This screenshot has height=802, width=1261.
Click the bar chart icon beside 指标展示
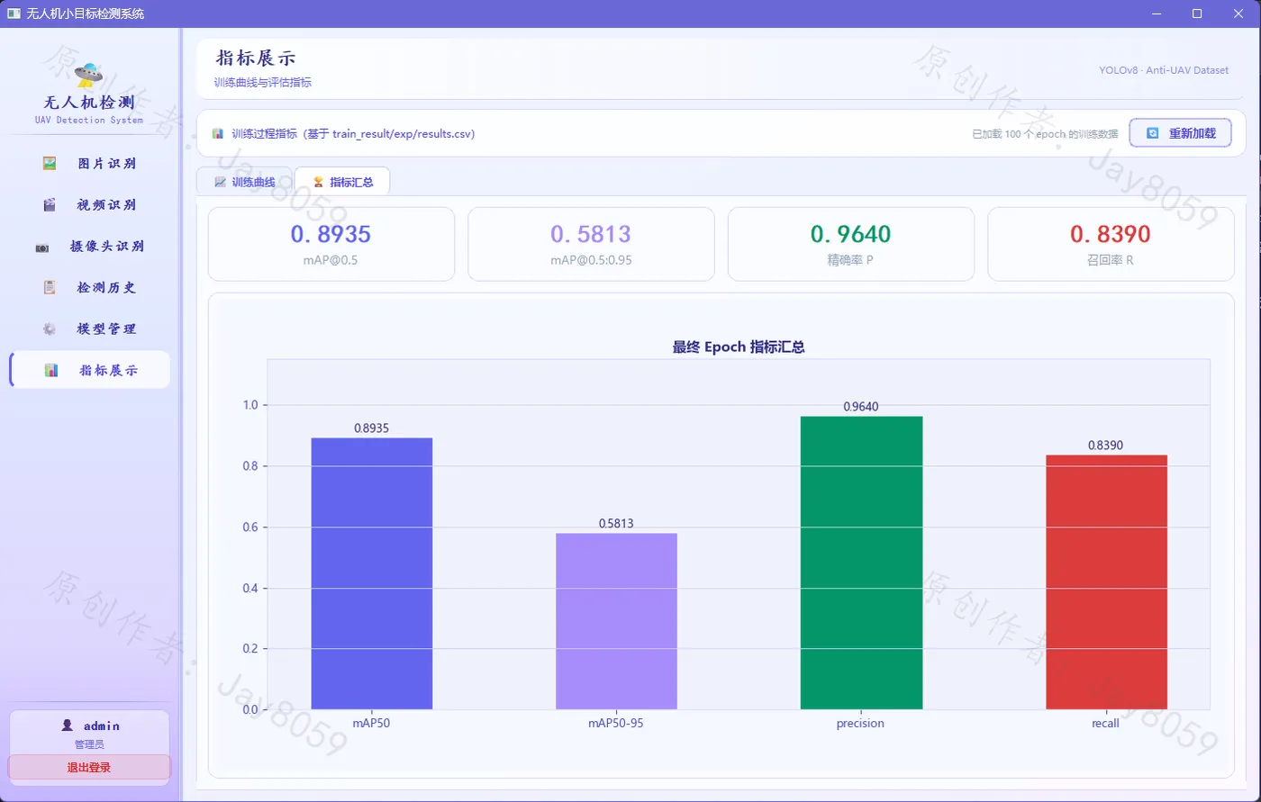click(x=51, y=370)
